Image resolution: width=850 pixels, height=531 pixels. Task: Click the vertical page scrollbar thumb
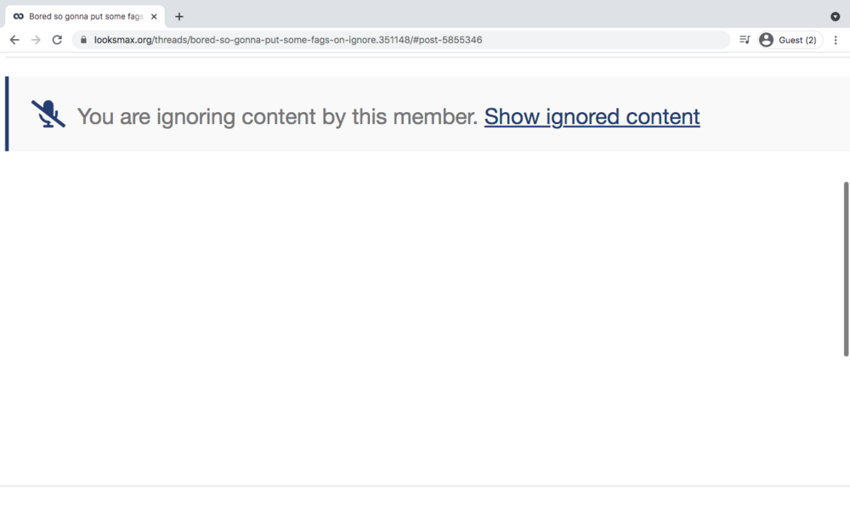846,268
